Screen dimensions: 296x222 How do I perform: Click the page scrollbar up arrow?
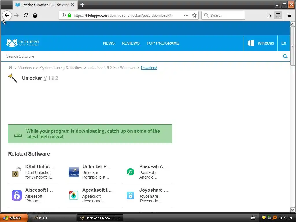pyautogui.click(x=292, y=24)
